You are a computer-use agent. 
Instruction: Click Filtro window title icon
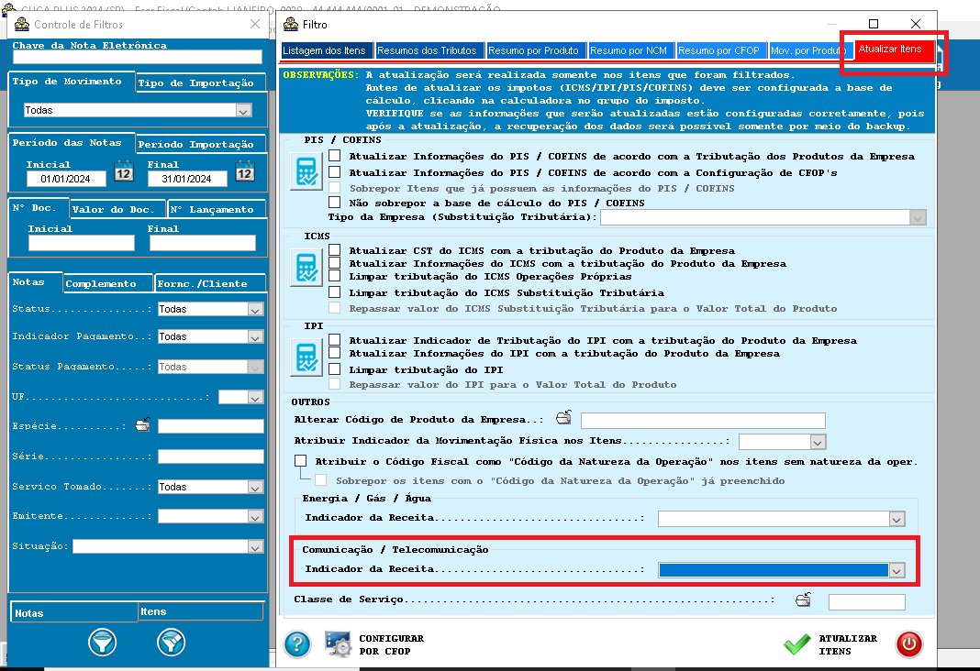point(291,25)
